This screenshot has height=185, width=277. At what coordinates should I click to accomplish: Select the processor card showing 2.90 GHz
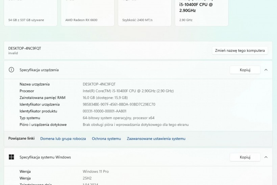tap(202, 14)
